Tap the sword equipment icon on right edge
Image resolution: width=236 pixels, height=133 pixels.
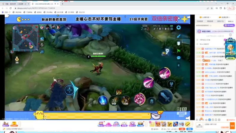pyautogui.click(x=178, y=36)
